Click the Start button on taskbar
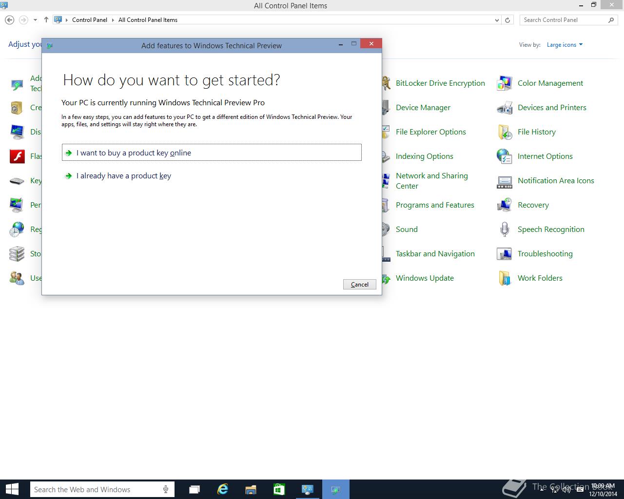The image size is (624, 499). click(12, 489)
